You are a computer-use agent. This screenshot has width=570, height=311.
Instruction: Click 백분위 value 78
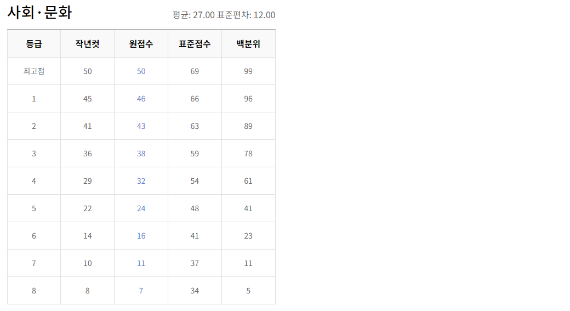tap(248, 154)
